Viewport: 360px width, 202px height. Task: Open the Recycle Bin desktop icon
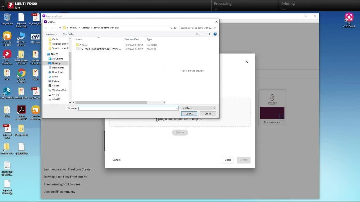tap(7, 19)
